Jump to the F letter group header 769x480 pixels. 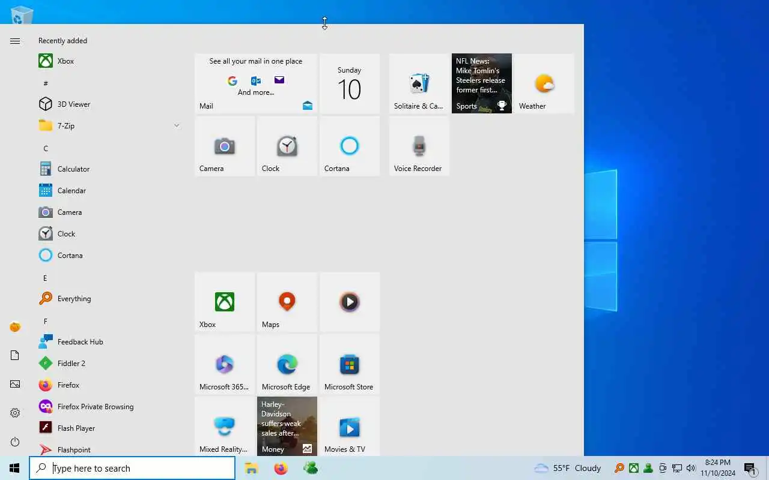[x=45, y=321]
